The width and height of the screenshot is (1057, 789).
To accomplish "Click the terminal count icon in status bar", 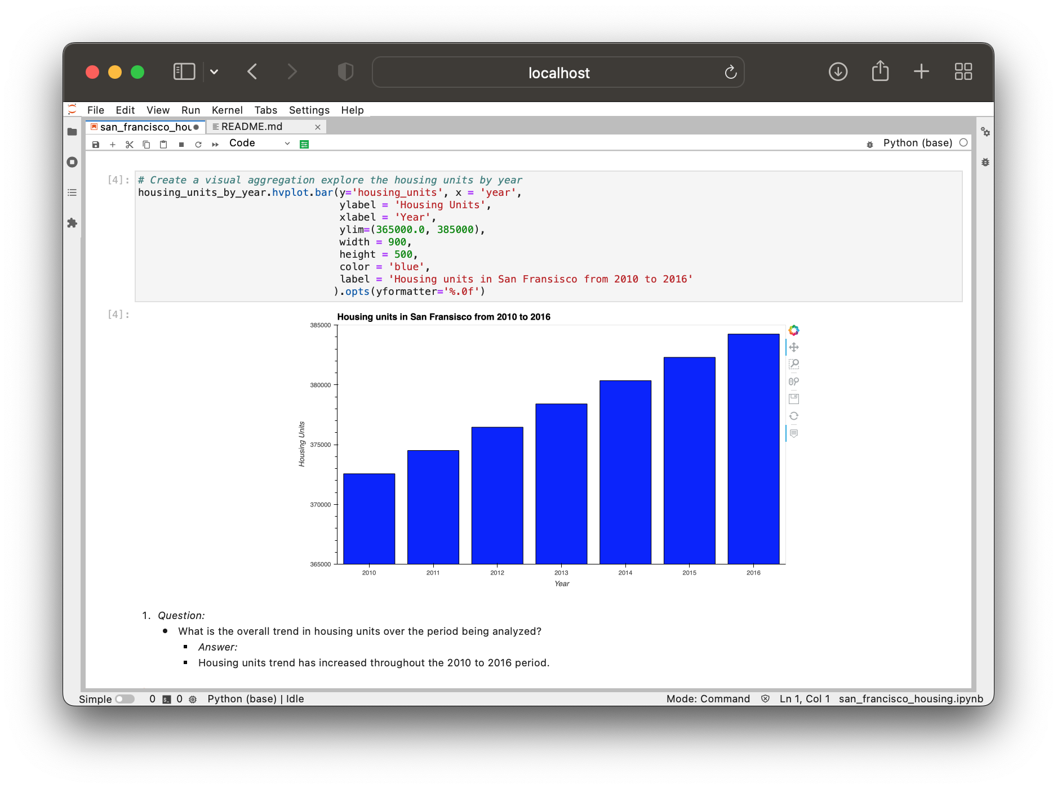I will click(167, 699).
